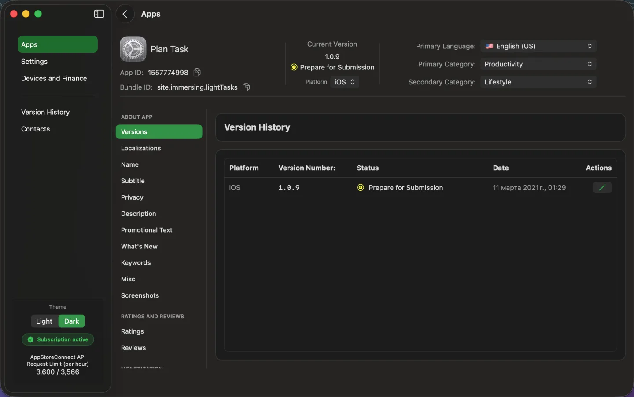This screenshot has height=397, width=634.
Task: Select the 1.0.9 version number cell
Action: 289,188
